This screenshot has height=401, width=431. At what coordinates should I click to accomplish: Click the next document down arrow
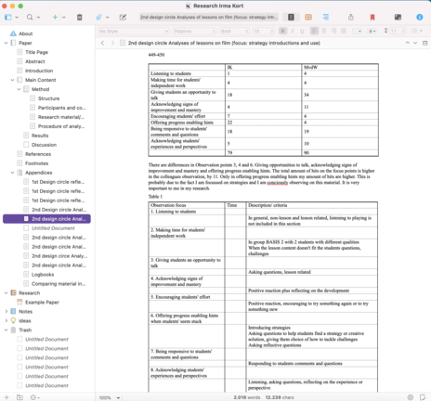pos(415,43)
